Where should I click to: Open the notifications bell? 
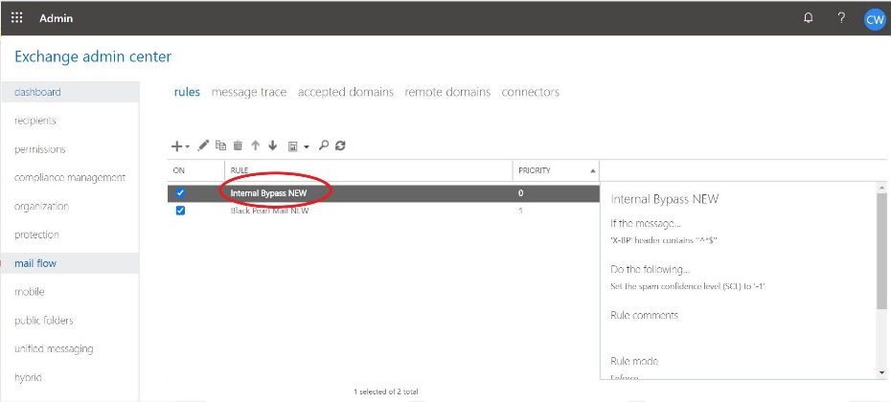808,17
